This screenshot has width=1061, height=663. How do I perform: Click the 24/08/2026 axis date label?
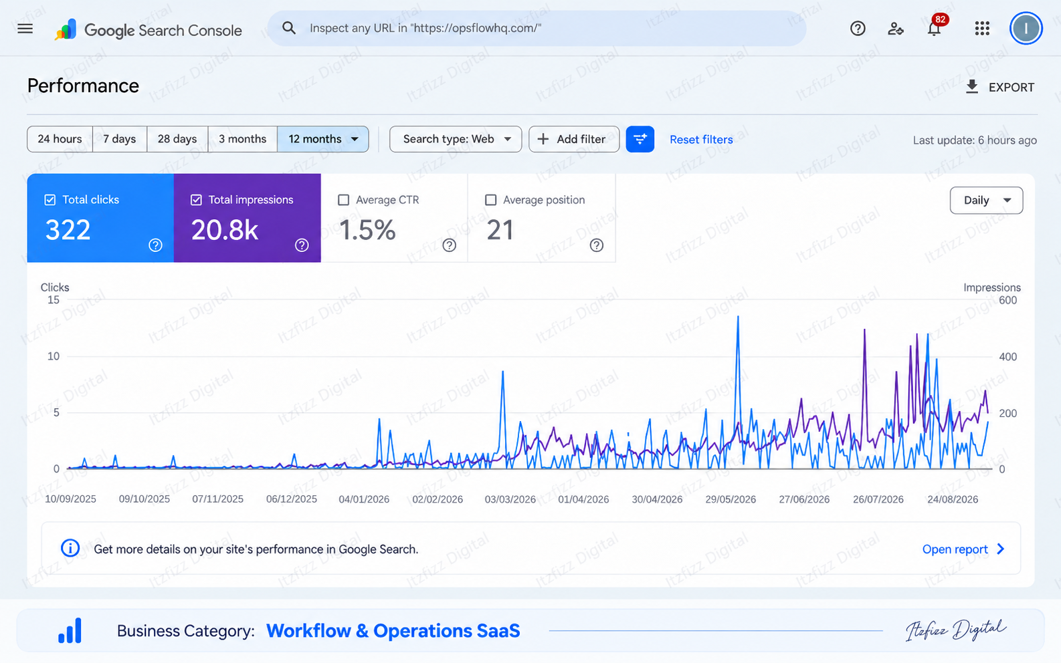pos(953,499)
